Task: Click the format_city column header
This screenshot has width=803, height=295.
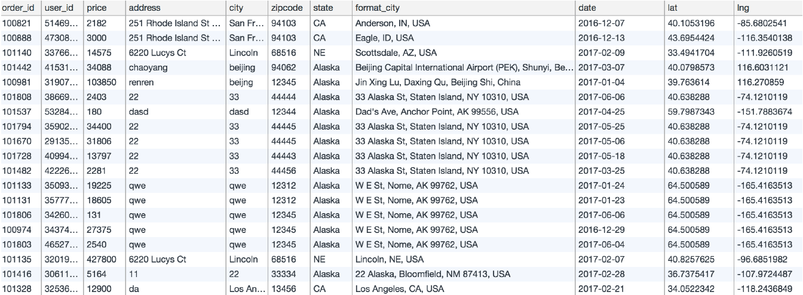Action: pos(463,8)
